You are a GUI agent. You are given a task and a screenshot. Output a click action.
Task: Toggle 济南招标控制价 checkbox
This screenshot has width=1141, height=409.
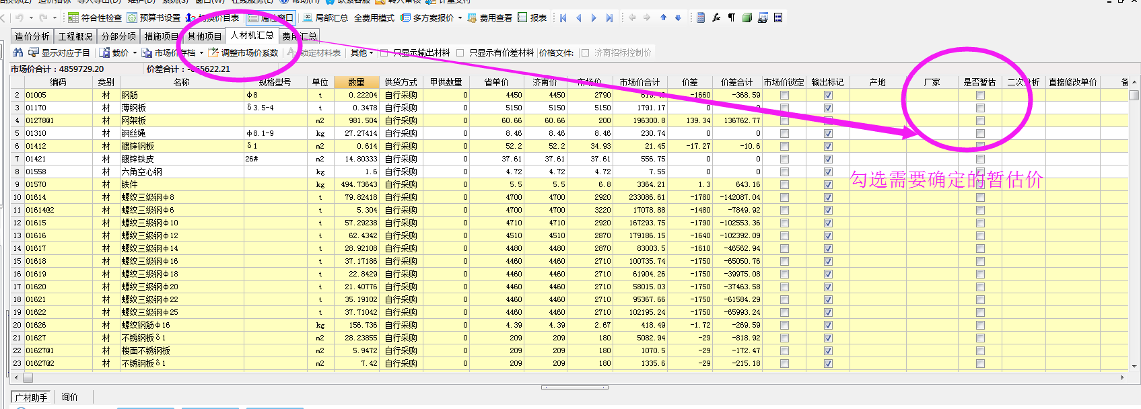click(585, 52)
